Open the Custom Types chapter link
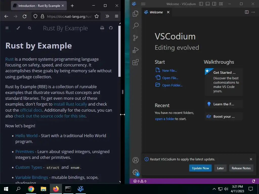Image resolution: width=259 pixels, height=194 pixels. (29, 167)
